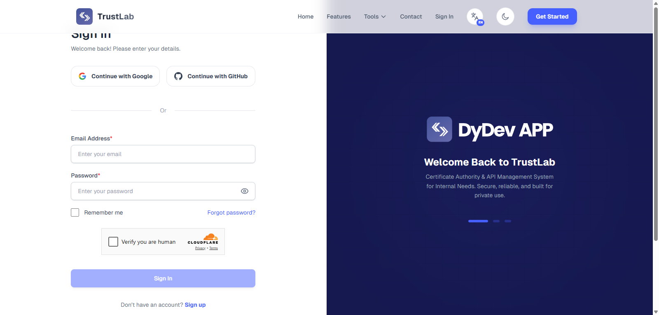Click the GitHub logo icon
This screenshot has width=659, height=315.
coord(178,76)
